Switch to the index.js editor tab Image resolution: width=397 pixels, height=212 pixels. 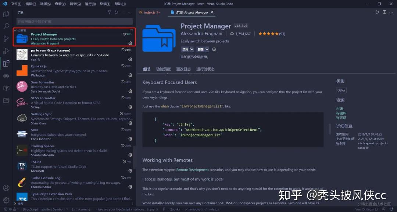pyautogui.click(x=150, y=12)
